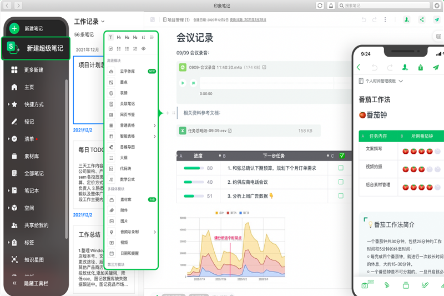Screen dimensions: 444x296
Task: Play the 0909 meeting audio recording
Action: pyautogui.click(x=183, y=83)
